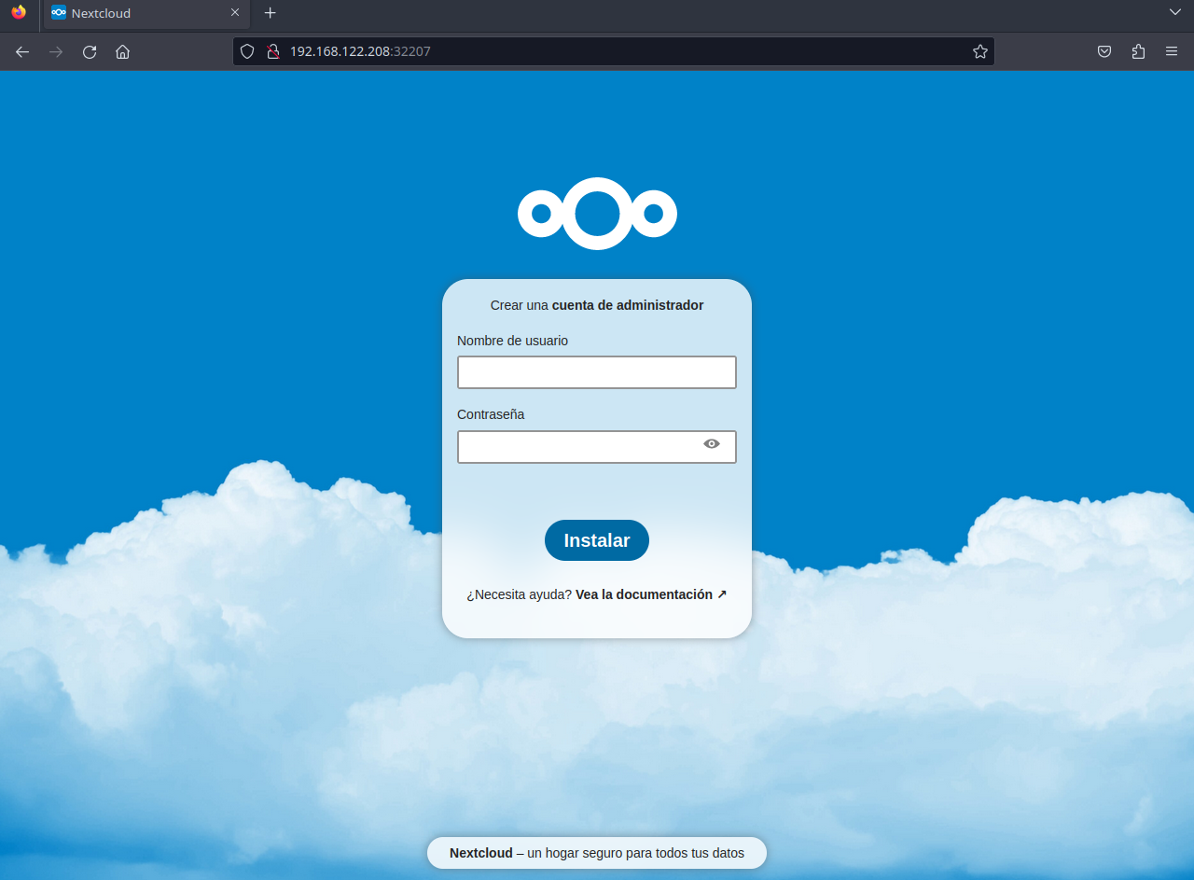Click the 'Contraseña' label
The image size is (1194, 880).
point(491,414)
